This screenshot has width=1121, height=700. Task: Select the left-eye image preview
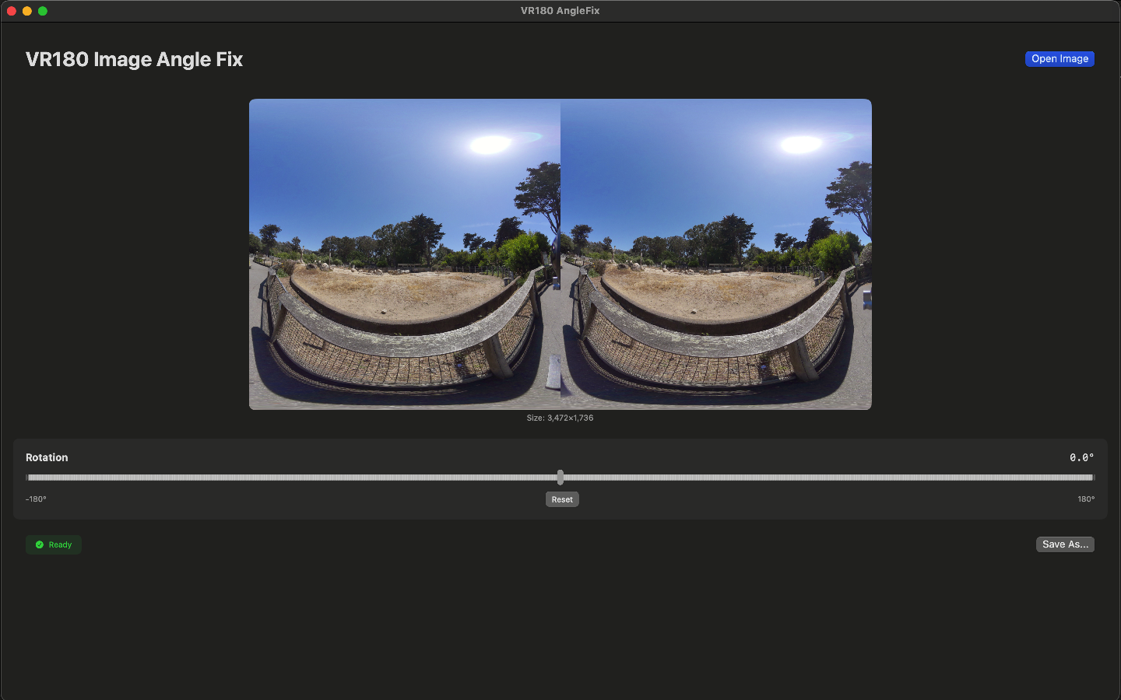pos(405,254)
